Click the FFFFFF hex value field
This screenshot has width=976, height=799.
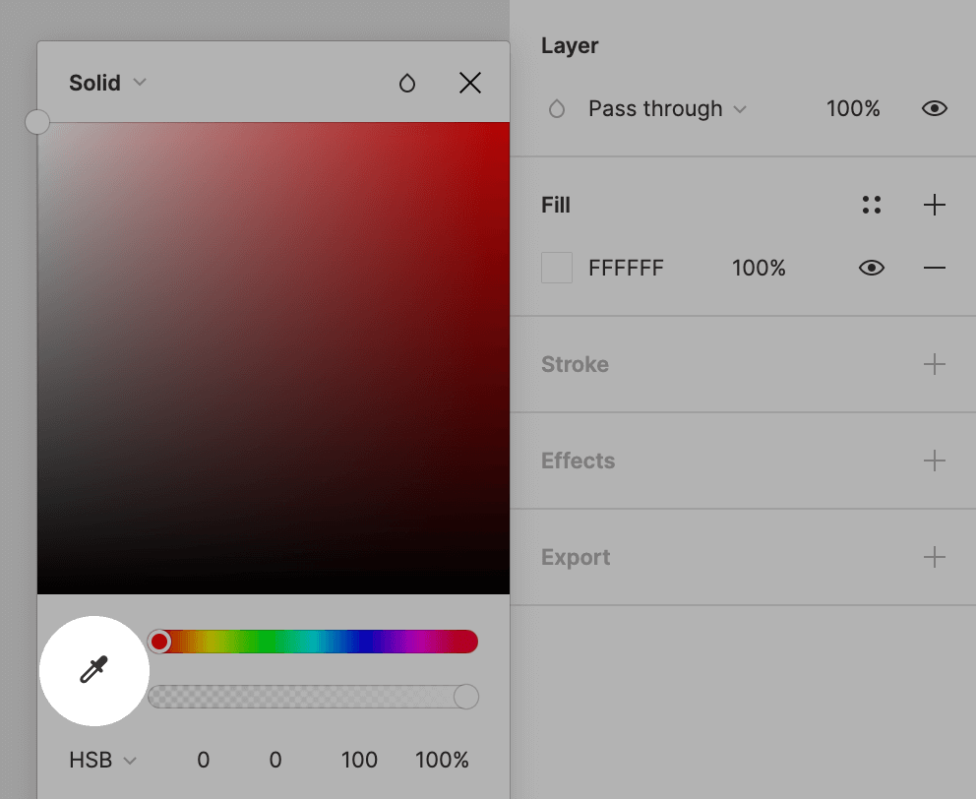coord(626,268)
